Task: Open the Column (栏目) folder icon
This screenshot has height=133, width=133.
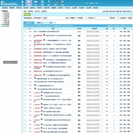Action: 36,3
